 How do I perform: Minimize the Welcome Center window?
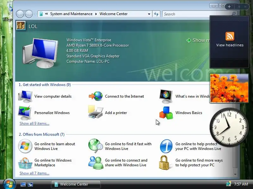click(214, 6)
